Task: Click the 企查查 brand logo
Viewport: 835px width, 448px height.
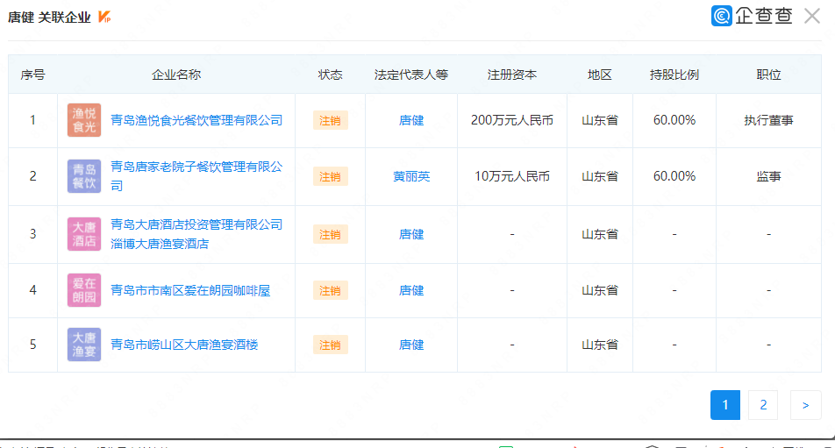Action: click(752, 16)
